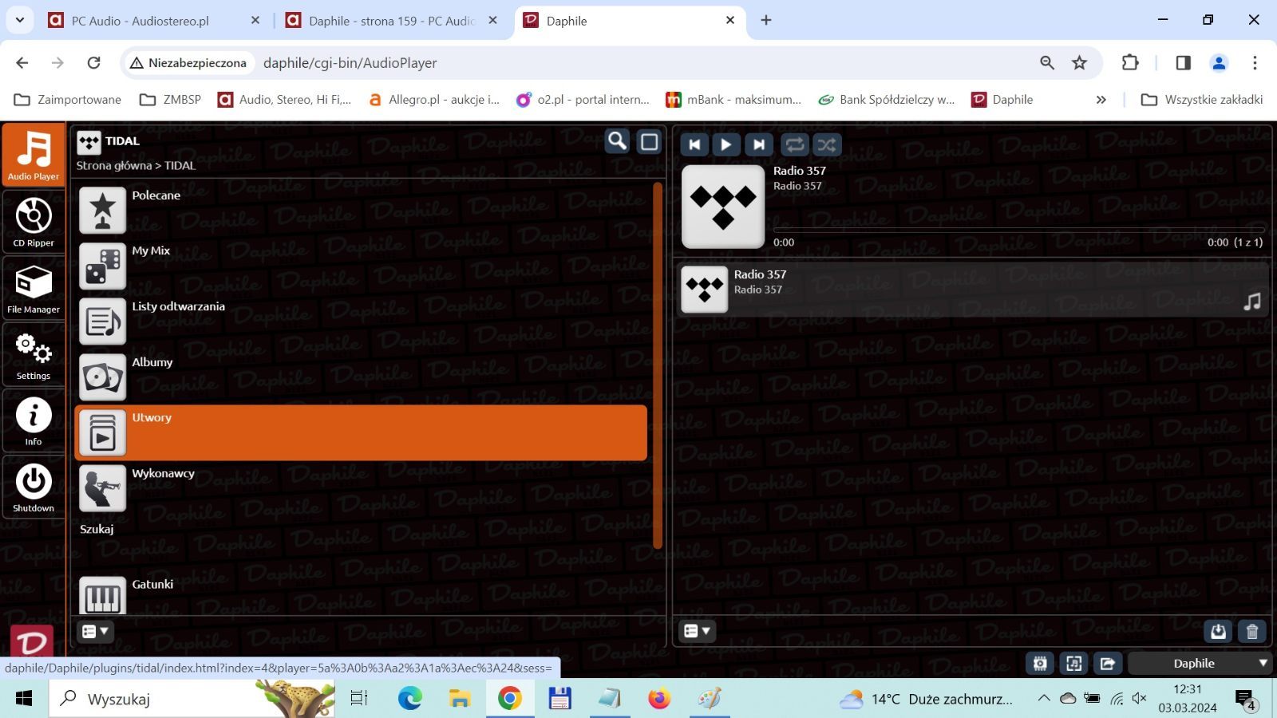
Task: Click the address bar URL
Action: coord(350,63)
